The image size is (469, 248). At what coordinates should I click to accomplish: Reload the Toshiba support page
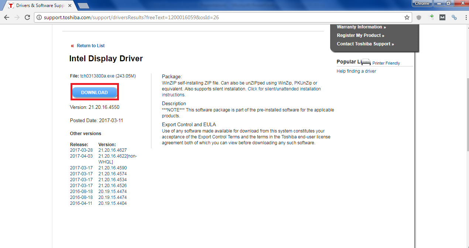[27, 17]
